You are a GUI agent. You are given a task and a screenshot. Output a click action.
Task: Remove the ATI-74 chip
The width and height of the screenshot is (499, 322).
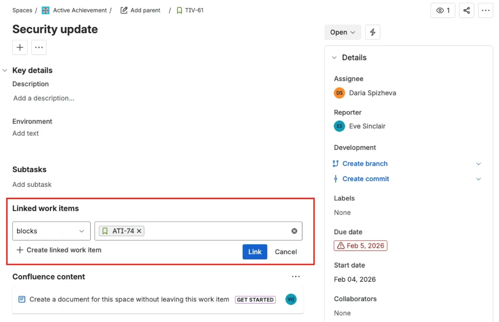click(139, 231)
